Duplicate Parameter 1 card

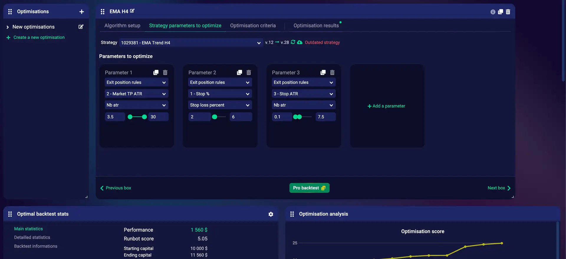click(x=156, y=72)
